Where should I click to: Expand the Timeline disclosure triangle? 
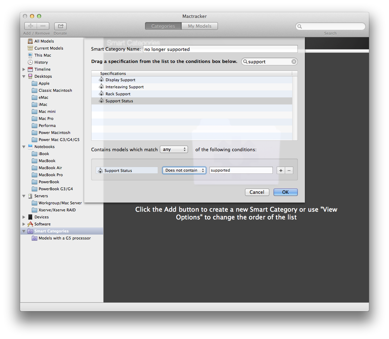pyautogui.click(x=24, y=69)
